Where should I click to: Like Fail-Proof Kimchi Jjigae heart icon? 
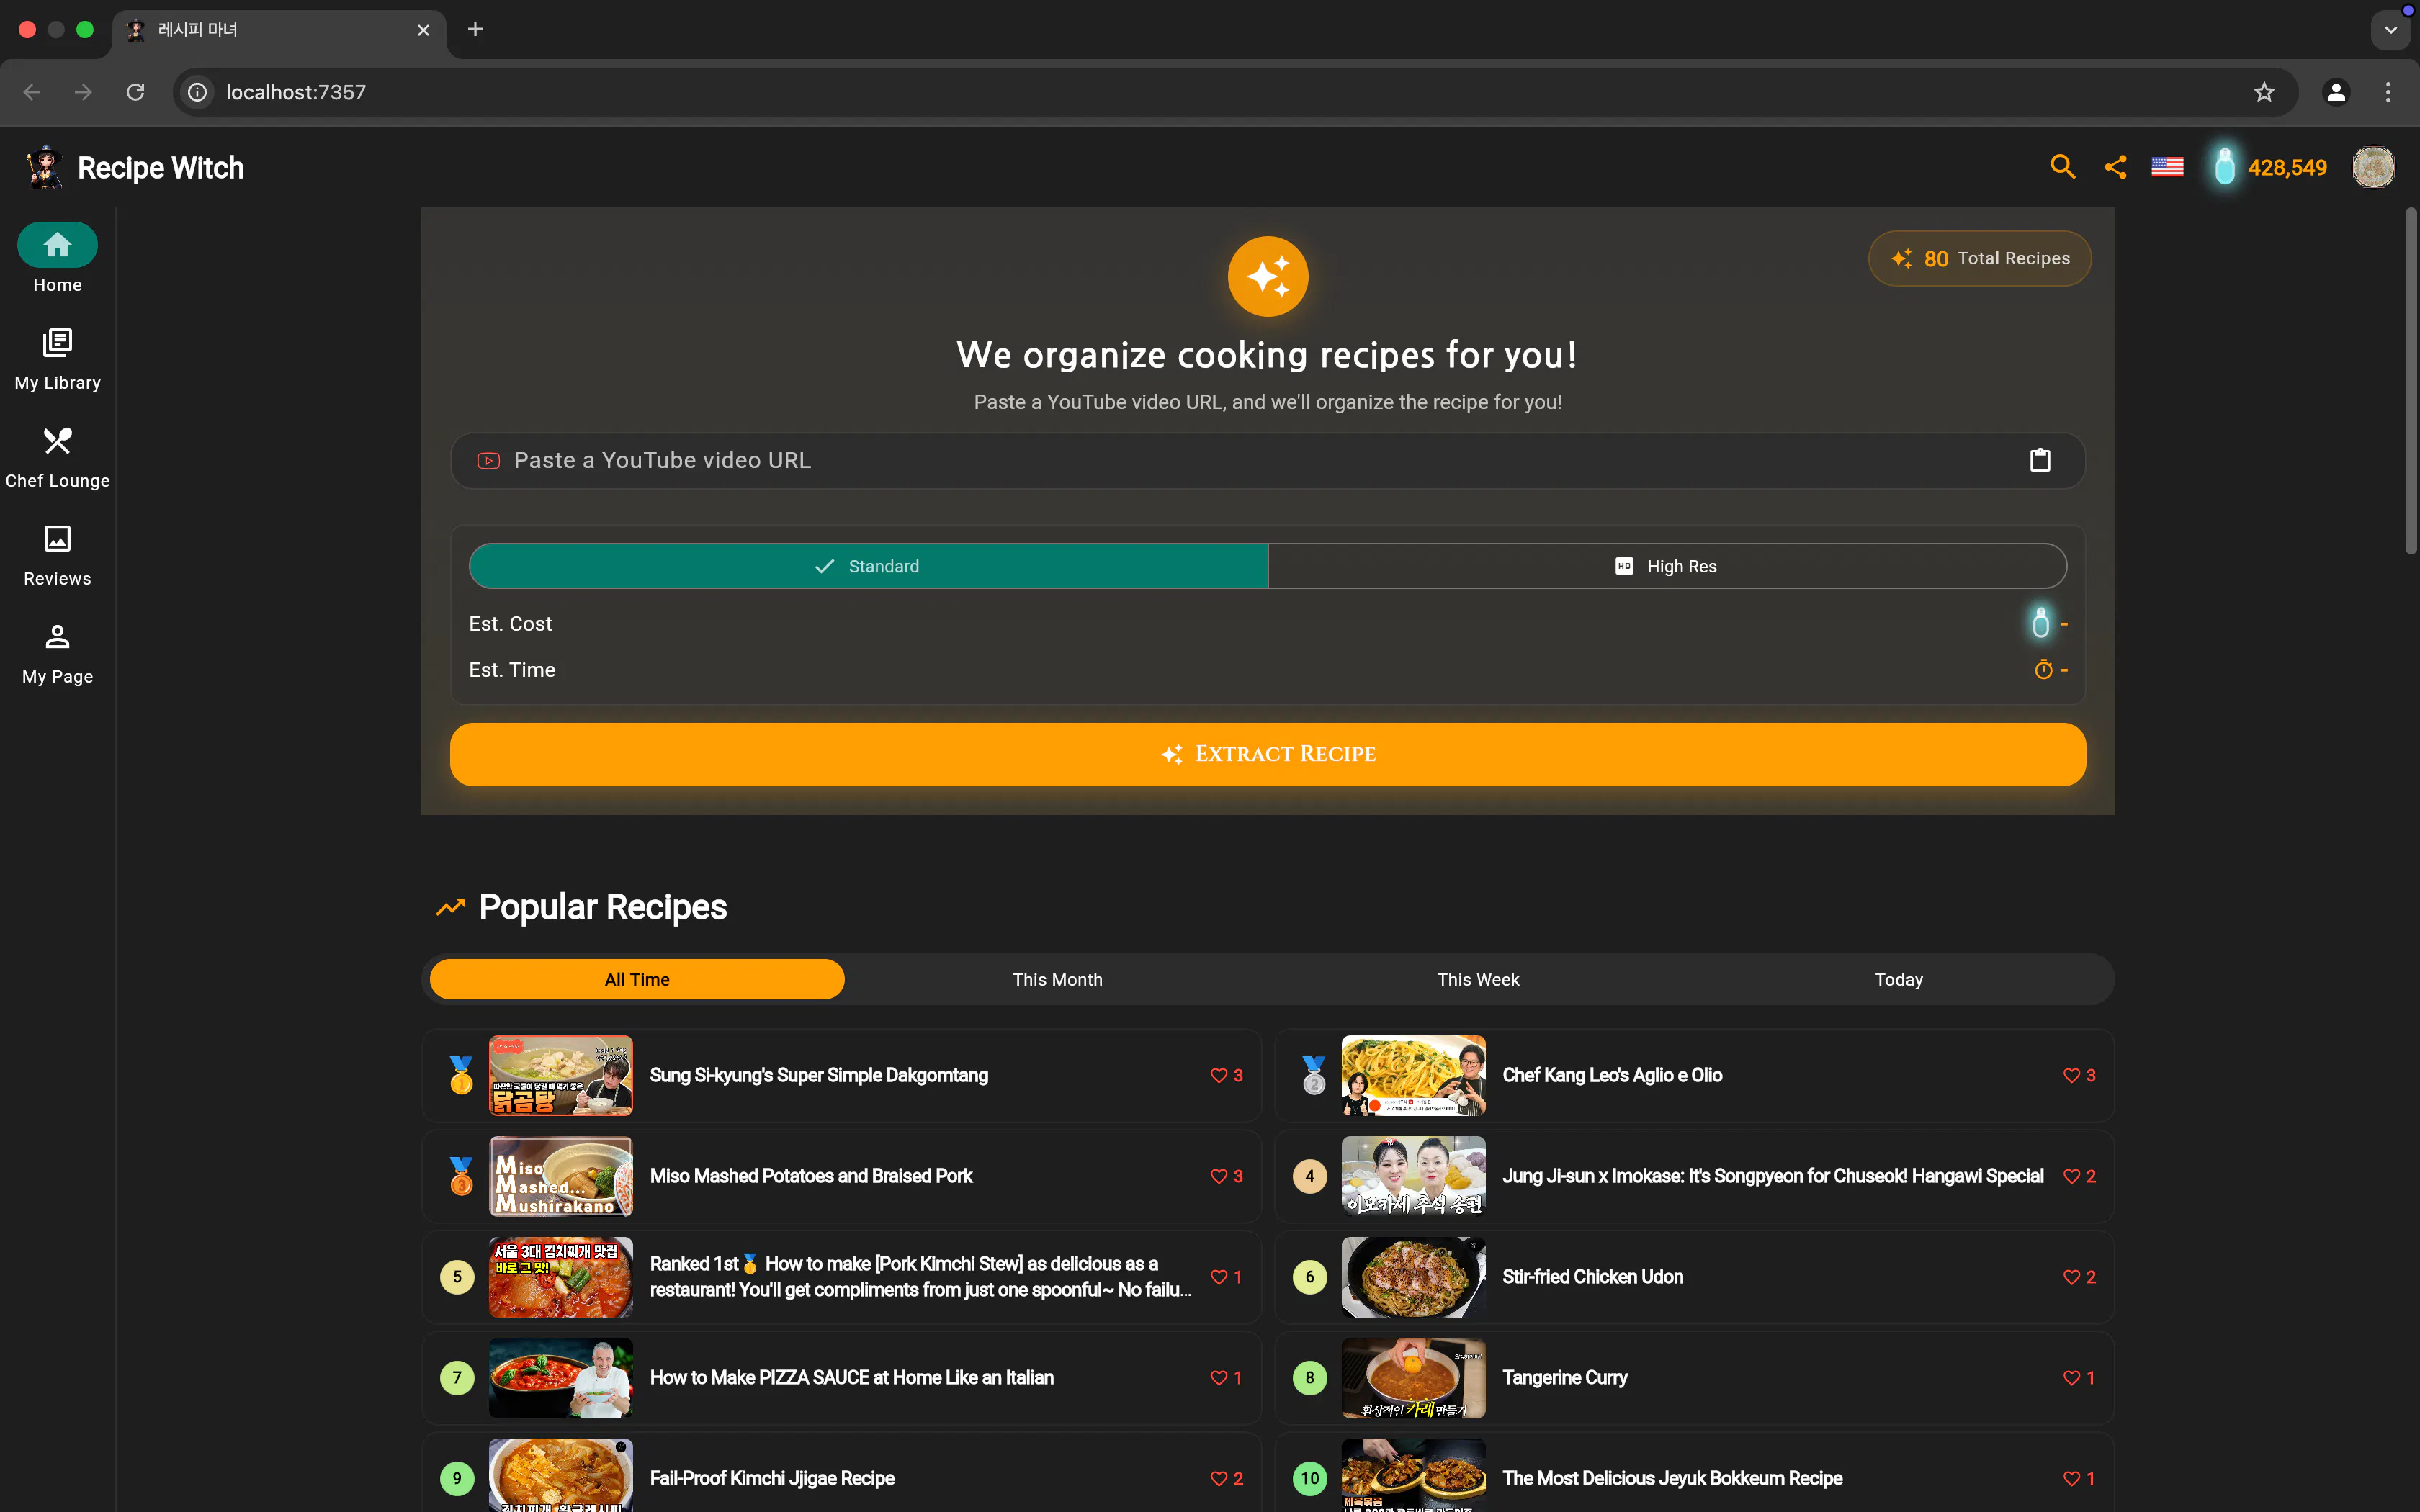pyautogui.click(x=1218, y=1479)
